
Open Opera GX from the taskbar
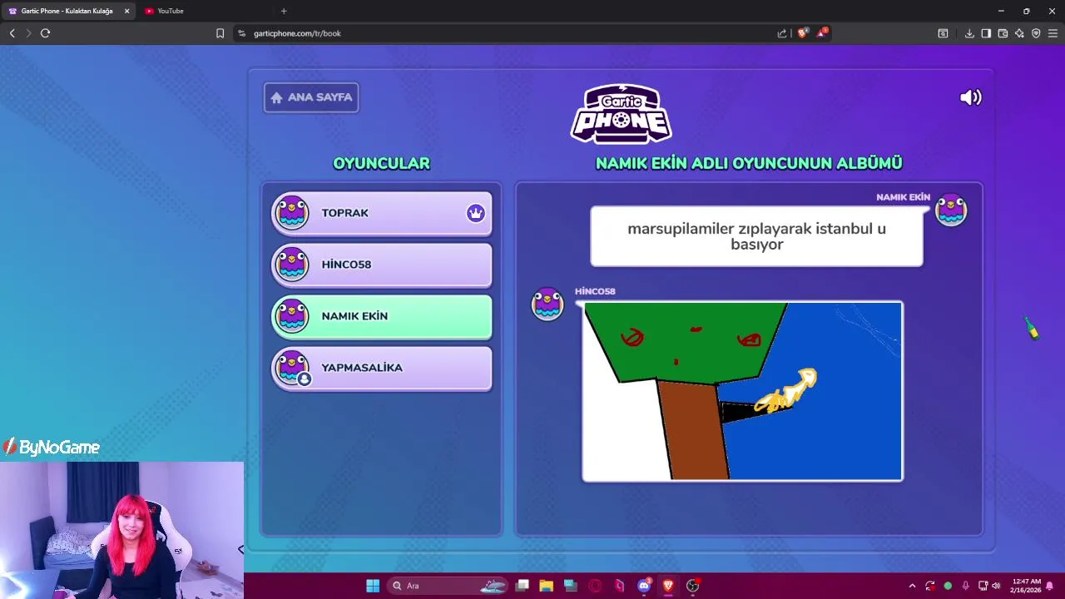[x=595, y=586]
